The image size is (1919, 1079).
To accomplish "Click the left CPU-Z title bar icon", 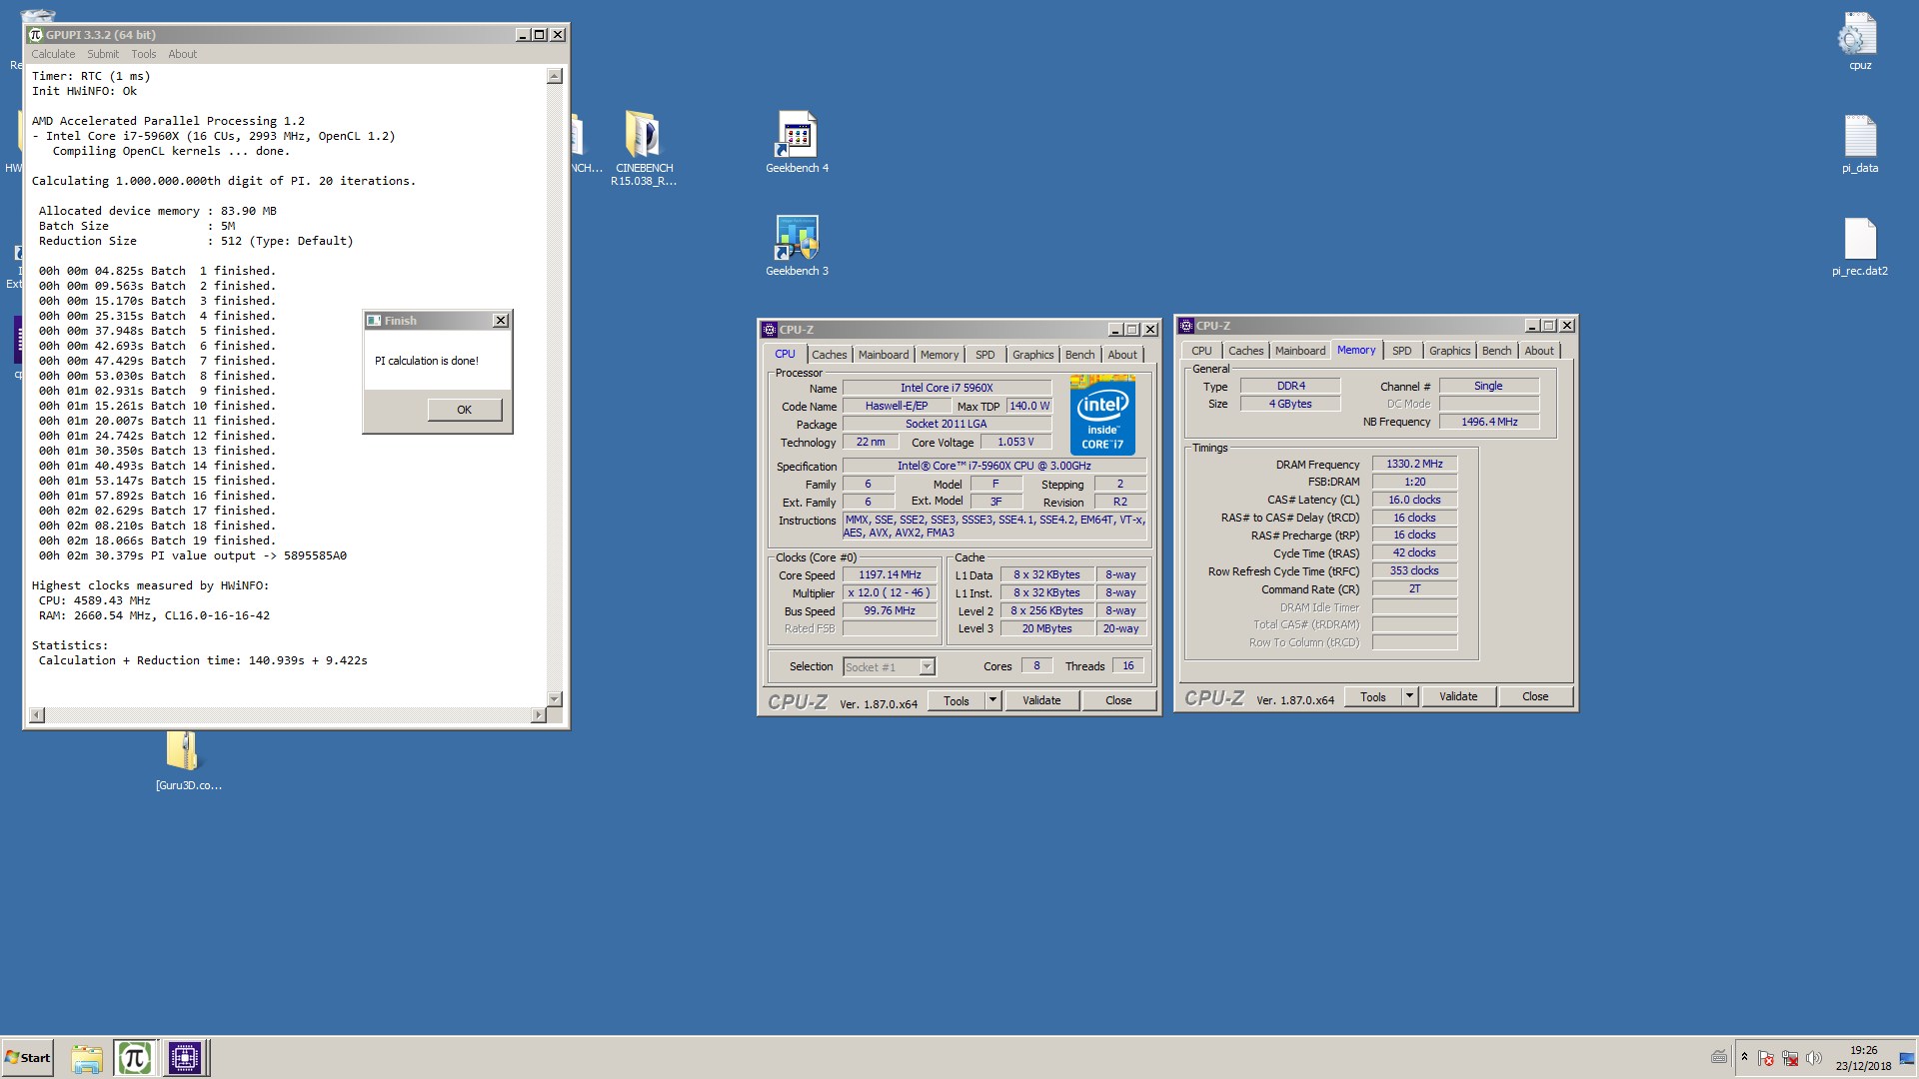I will pos(769,330).
